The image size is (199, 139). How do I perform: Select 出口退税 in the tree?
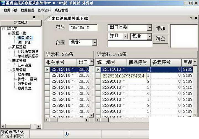click(x=25, y=38)
